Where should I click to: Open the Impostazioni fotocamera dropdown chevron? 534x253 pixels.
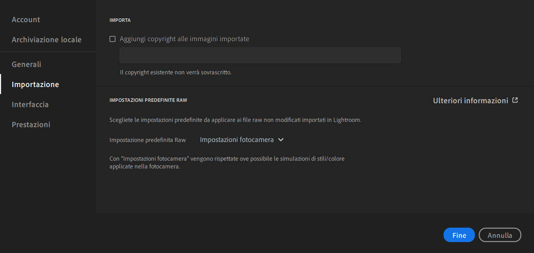(x=281, y=140)
